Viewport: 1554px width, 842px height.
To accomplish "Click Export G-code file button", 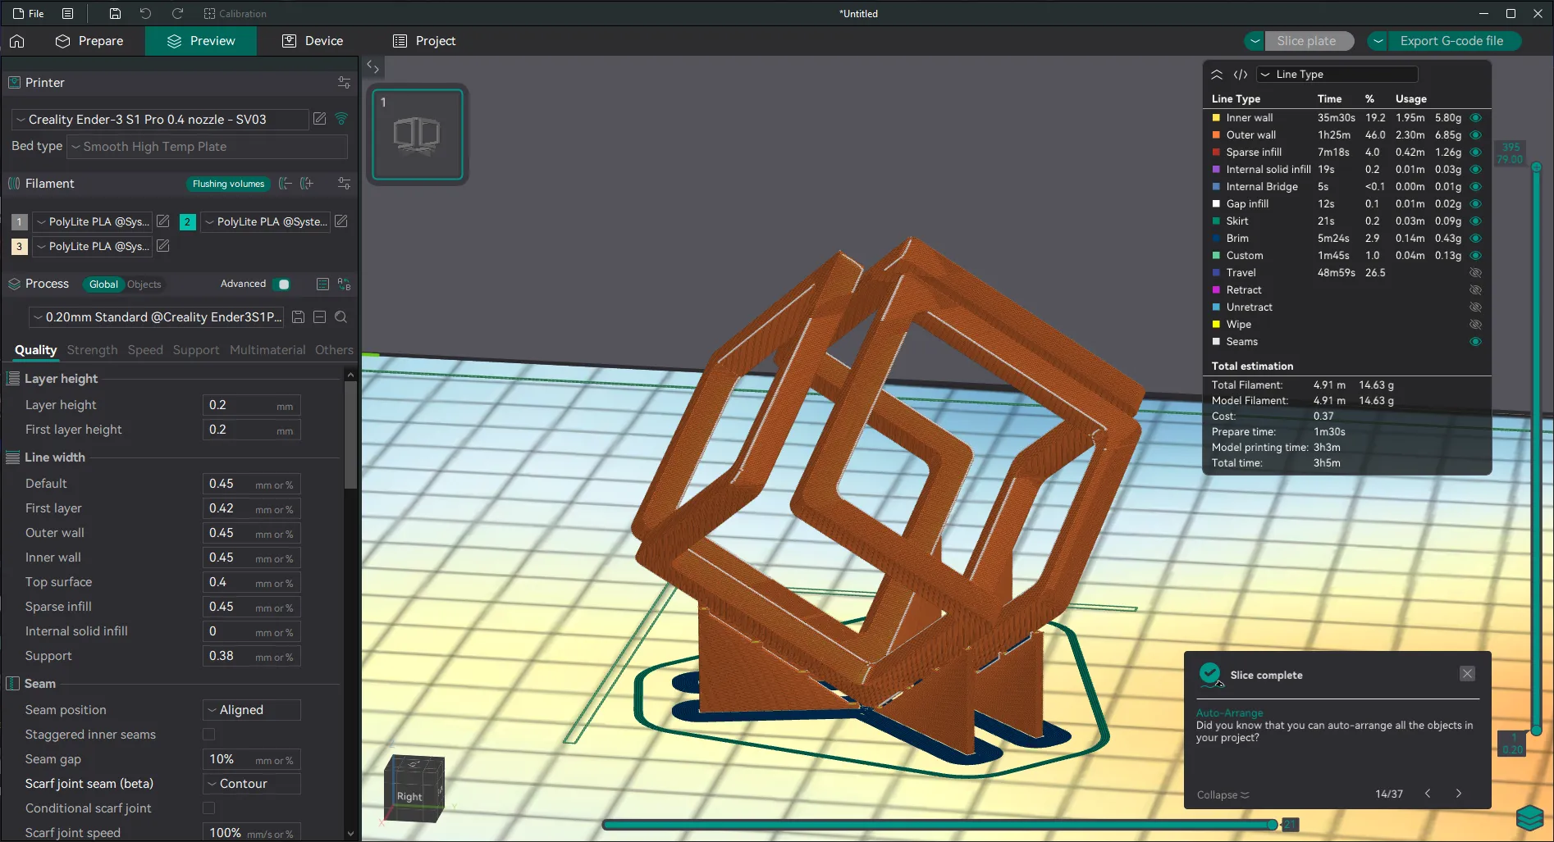I will pos(1452,41).
